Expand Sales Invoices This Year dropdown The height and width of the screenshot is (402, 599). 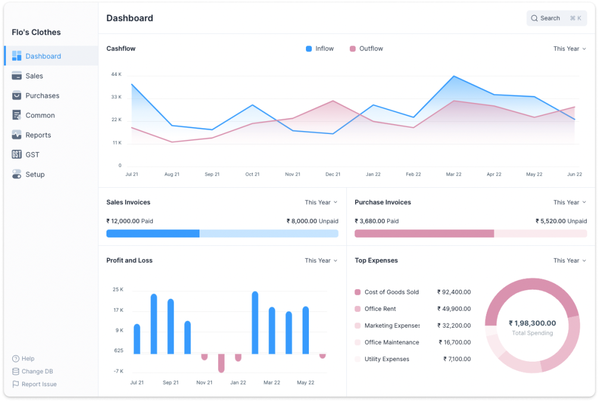click(321, 202)
